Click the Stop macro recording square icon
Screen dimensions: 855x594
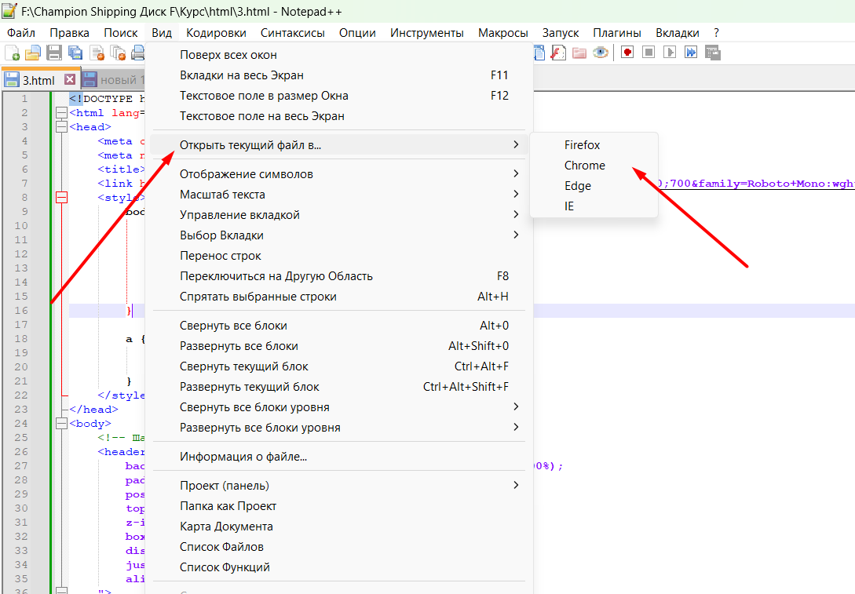[x=649, y=53]
